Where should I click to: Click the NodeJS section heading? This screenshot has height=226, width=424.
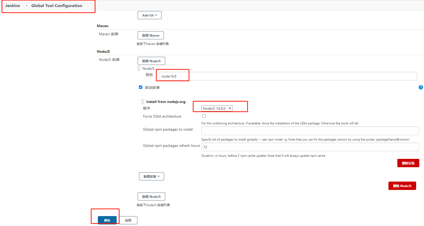(103, 51)
